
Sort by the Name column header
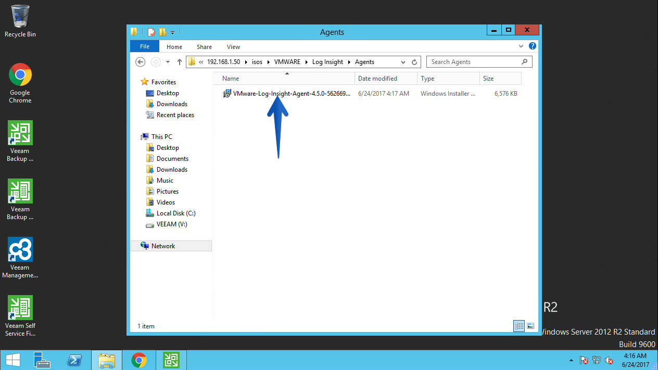284,79
